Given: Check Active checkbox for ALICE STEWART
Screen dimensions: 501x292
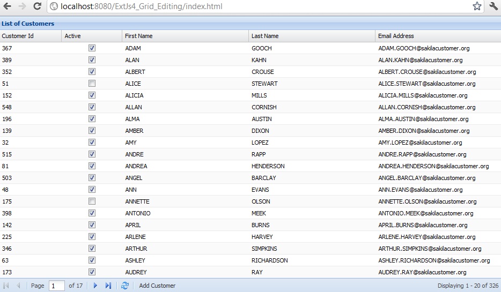Looking at the screenshot, I should (x=92, y=84).
